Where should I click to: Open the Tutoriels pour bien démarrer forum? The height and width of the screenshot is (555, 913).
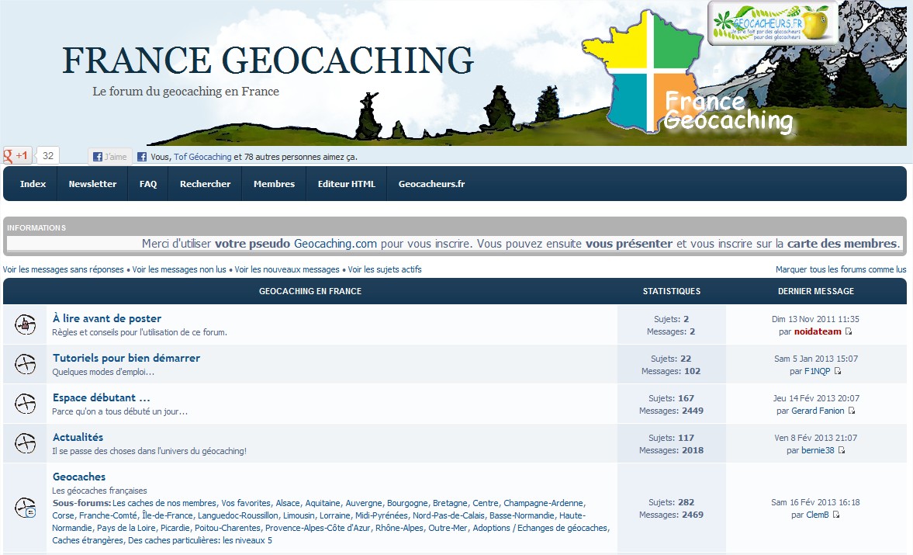point(126,358)
